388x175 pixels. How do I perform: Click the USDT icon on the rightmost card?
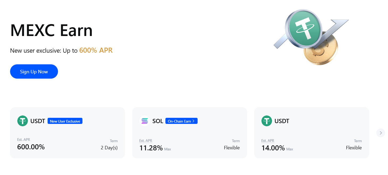(267, 121)
